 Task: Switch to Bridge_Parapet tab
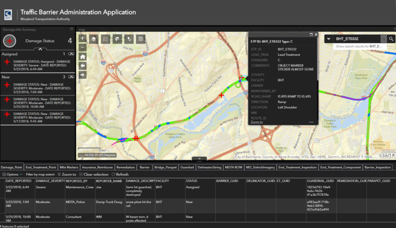[x=165, y=168]
